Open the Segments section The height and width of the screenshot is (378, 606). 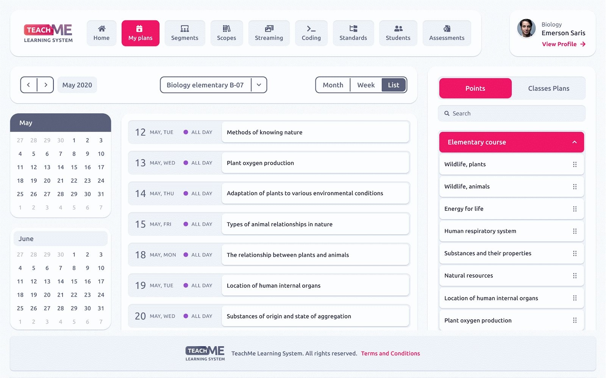pos(184,33)
